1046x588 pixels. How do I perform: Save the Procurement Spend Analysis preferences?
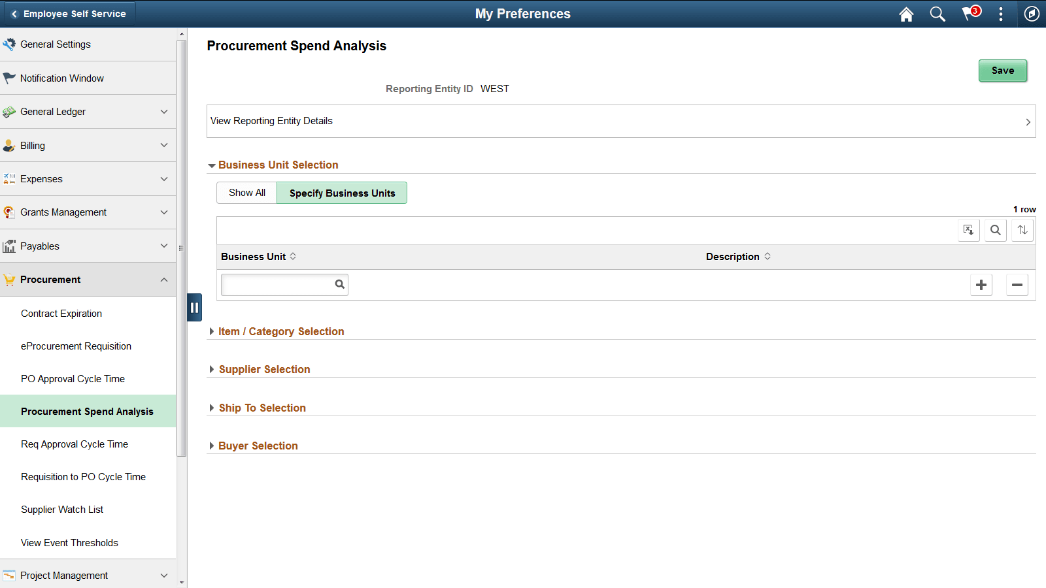[x=1003, y=71]
